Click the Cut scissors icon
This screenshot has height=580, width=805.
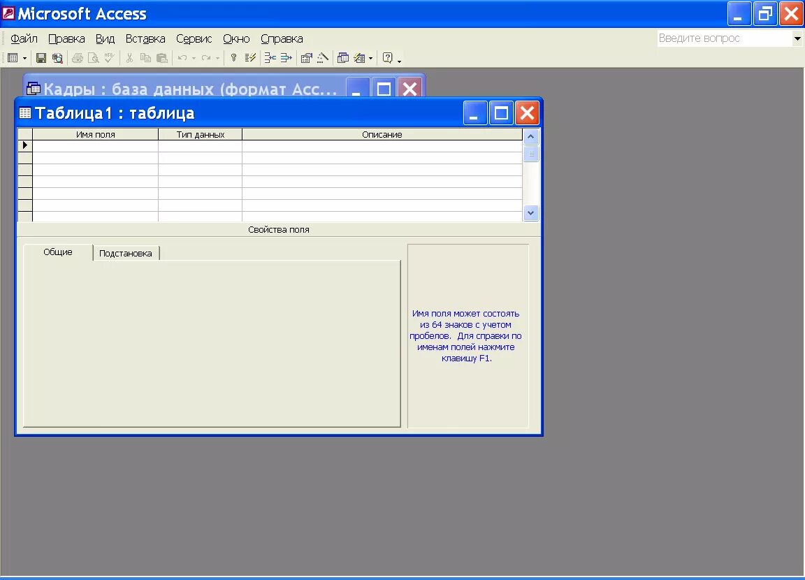pyautogui.click(x=129, y=58)
